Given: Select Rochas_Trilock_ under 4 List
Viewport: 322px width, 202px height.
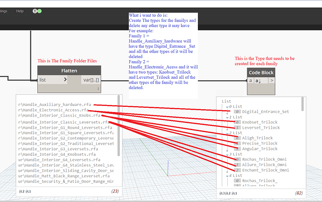Looking at the screenshot, I should tap(259, 181).
